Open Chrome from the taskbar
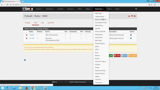The image size is (160, 90). coord(33,88)
